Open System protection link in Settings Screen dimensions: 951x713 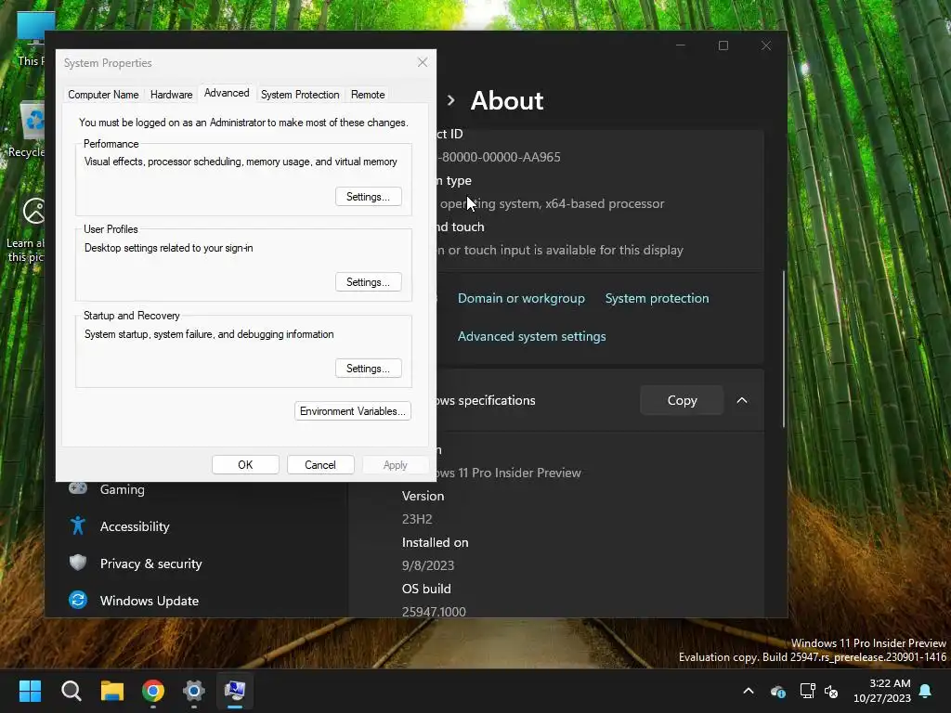[657, 298]
